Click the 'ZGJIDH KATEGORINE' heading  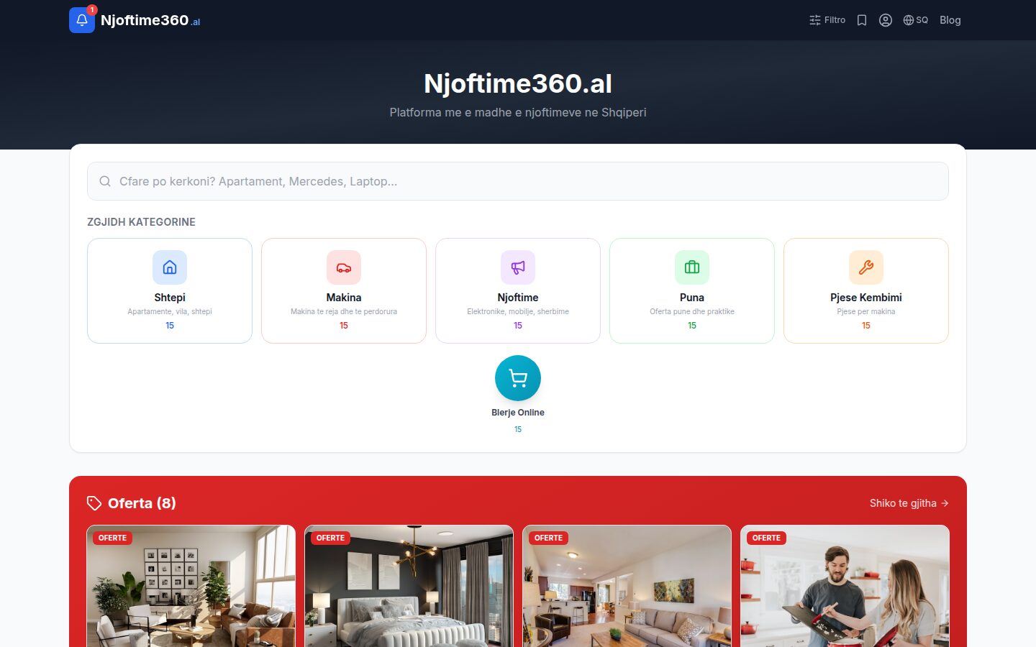(141, 222)
